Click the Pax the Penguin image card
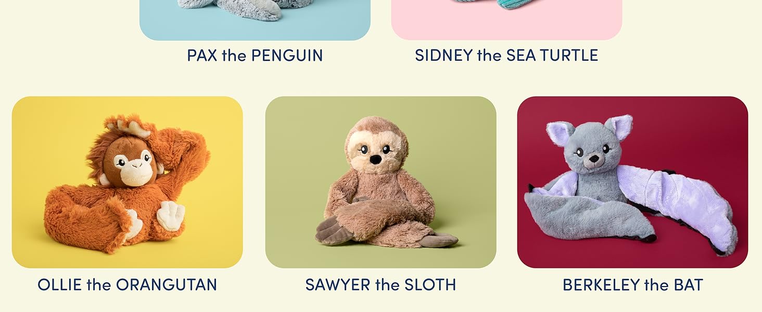This screenshot has height=312, width=762. pos(255,20)
